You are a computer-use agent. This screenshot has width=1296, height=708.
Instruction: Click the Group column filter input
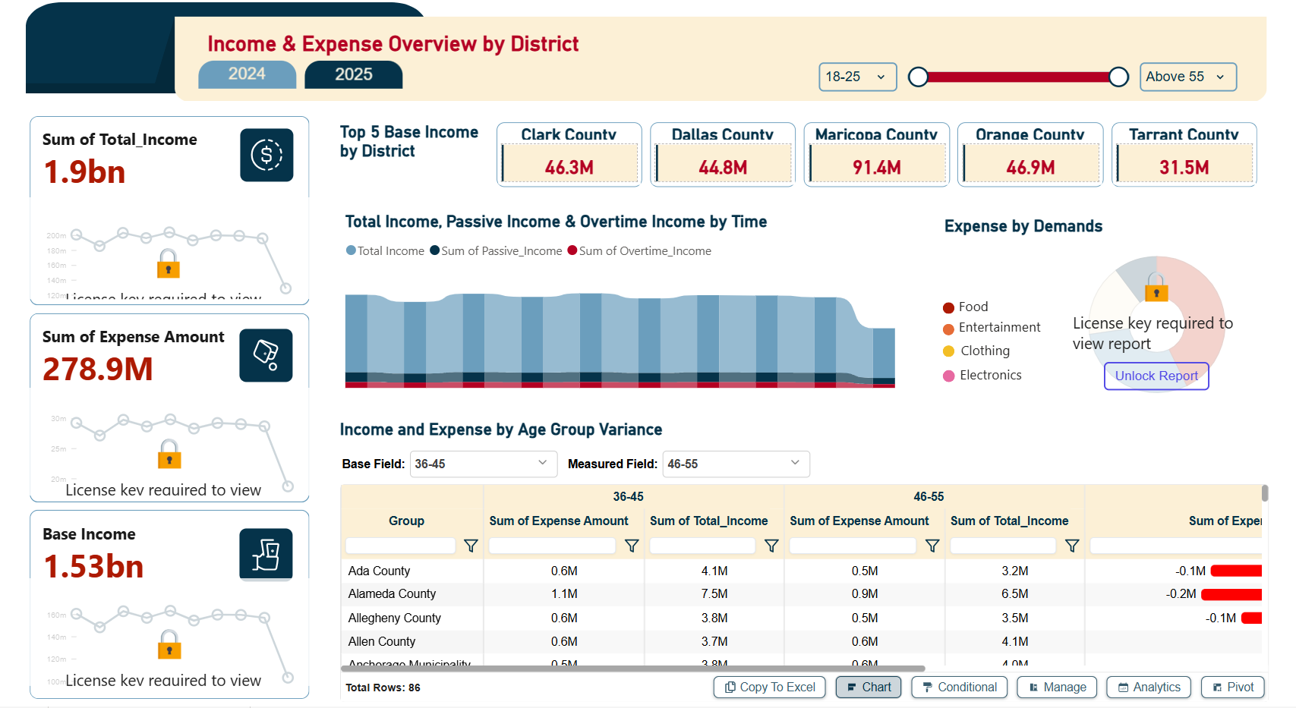400,546
